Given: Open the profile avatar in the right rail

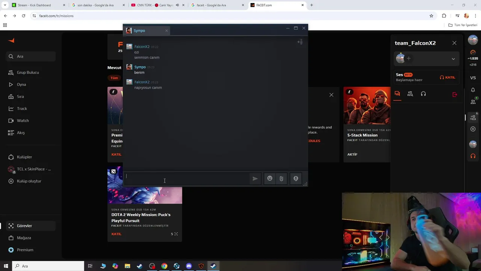Looking at the screenshot, I should pyautogui.click(x=473, y=40).
